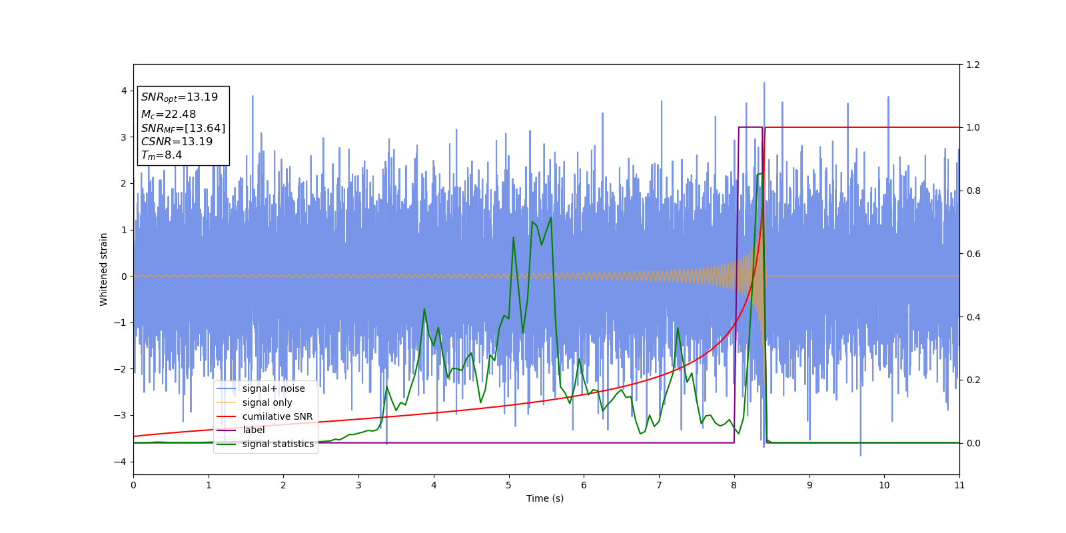Click the 'signal+ noise' legend entry
The image size is (1066, 533).
tap(261, 389)
